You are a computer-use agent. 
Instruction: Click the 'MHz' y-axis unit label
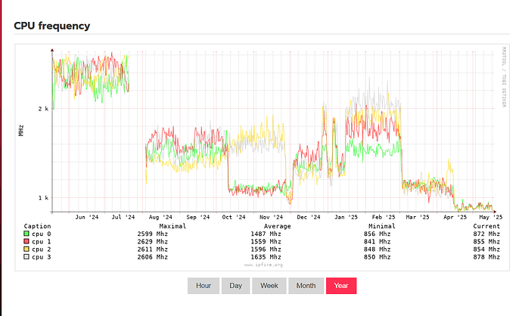point(21,130)
